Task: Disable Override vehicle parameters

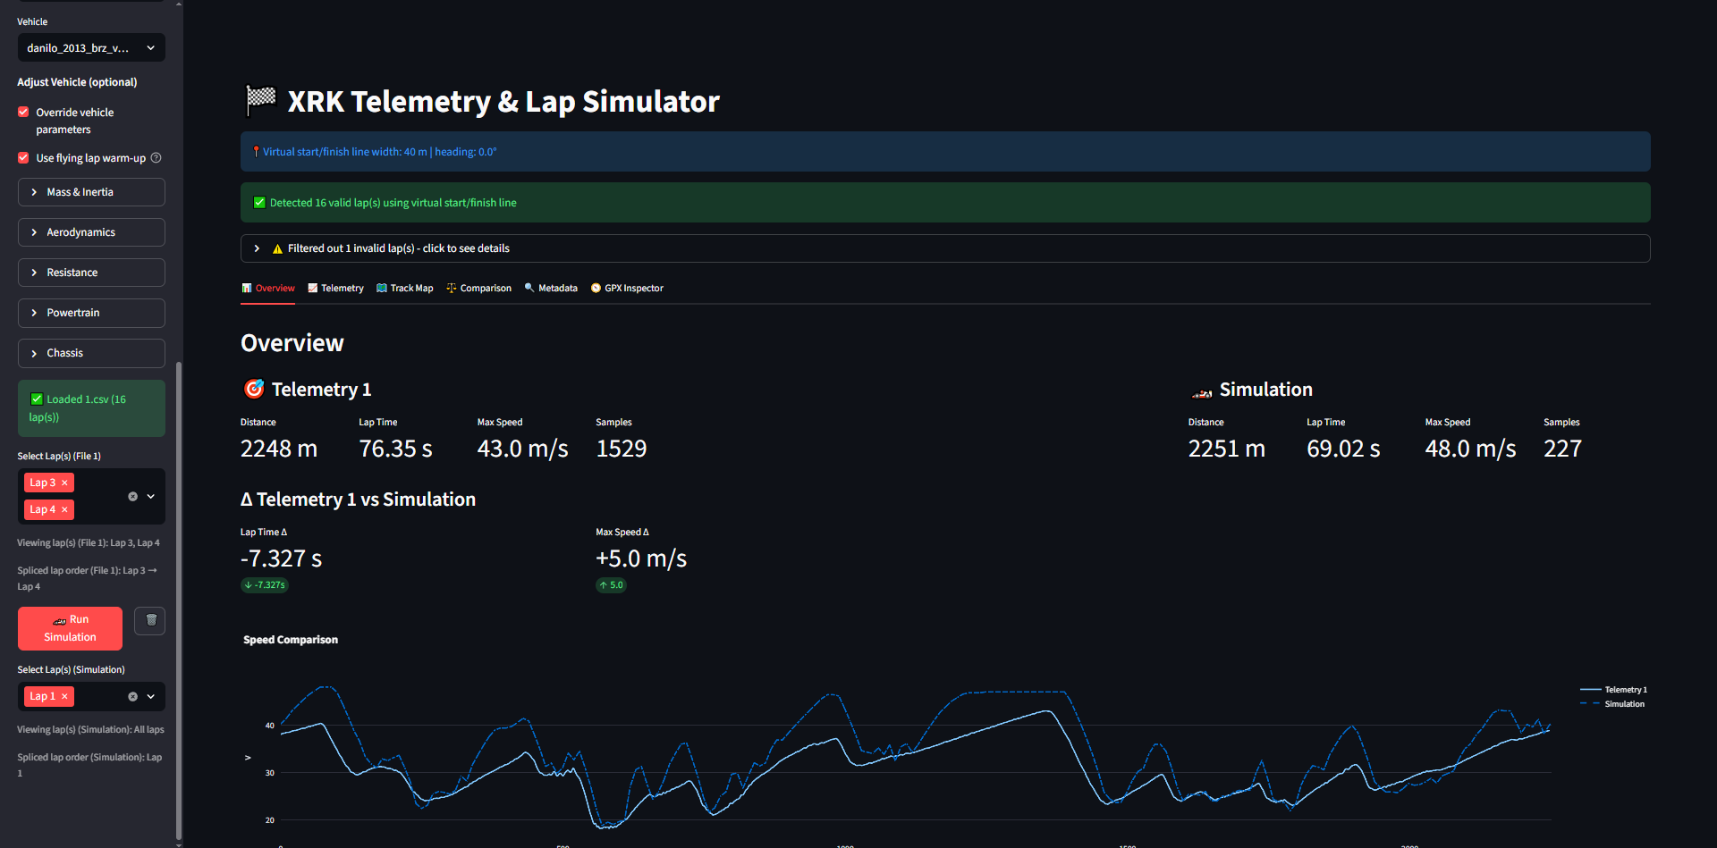Action: [x=22, y=112]
